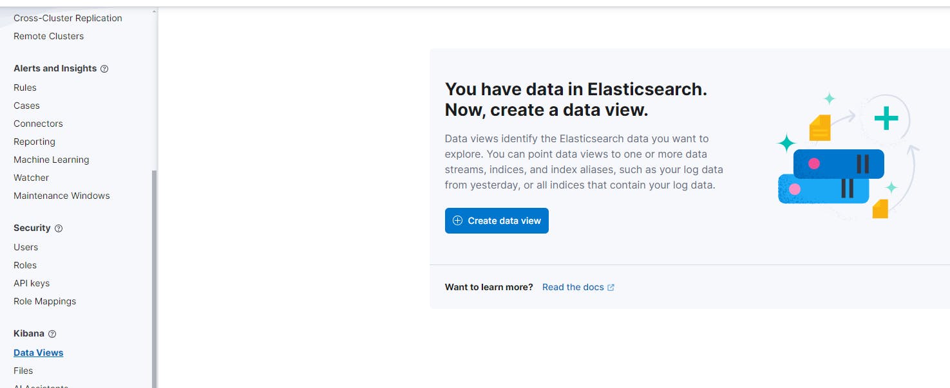Open Machine Learning settings
The height and width of the screenshot is (388, 950).
[52, 160]
